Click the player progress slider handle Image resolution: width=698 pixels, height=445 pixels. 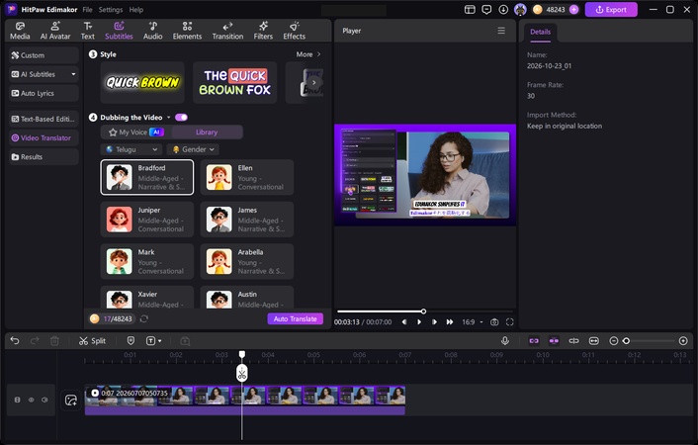[x=423, y=311]
